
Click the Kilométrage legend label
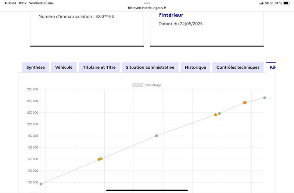click(x=153, y=85)
